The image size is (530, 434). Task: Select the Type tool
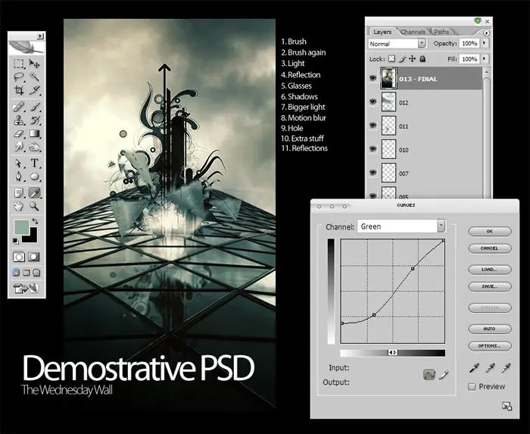tap(35, 164)
